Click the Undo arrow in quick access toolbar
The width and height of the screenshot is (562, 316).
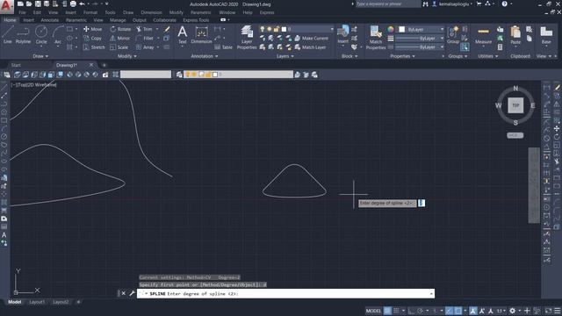(x=82, y=4)
